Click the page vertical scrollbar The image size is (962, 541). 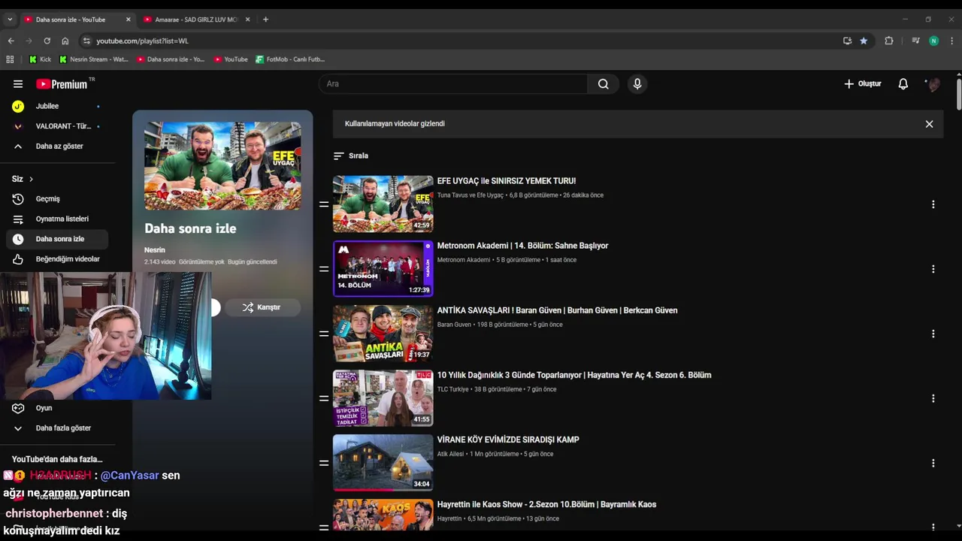pyautogui.click(x=958, y=94)
